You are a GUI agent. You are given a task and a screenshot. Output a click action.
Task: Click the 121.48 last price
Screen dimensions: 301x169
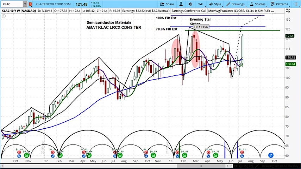point(81,4)
